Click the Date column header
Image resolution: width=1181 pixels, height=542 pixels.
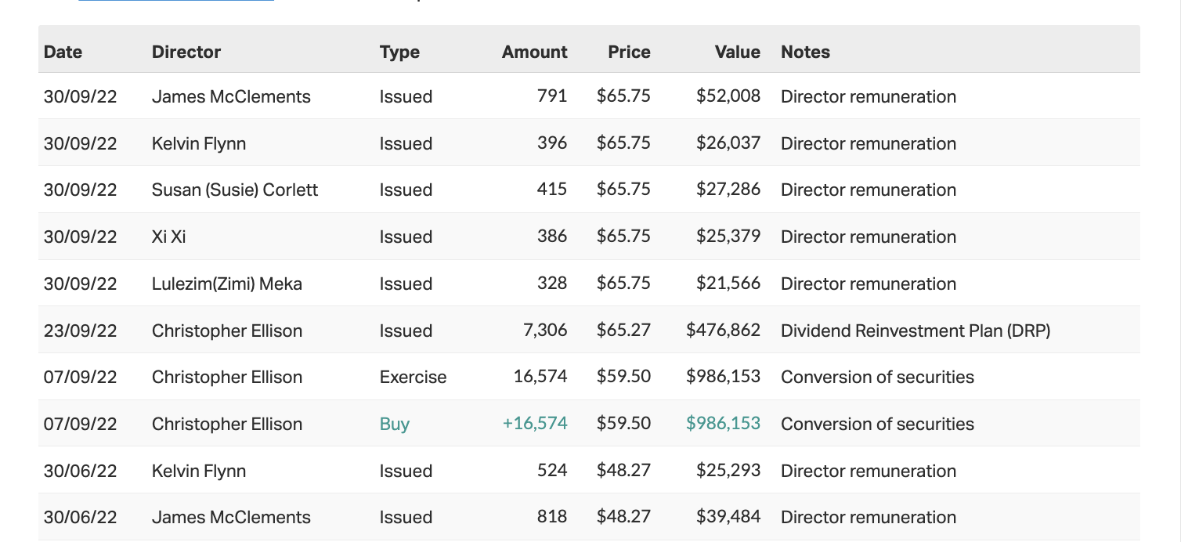(x=63, y=52)
